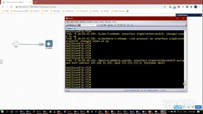Open the Window menu in SecureCRT
The image size is (203, 114).
click(x=108, y=22)
